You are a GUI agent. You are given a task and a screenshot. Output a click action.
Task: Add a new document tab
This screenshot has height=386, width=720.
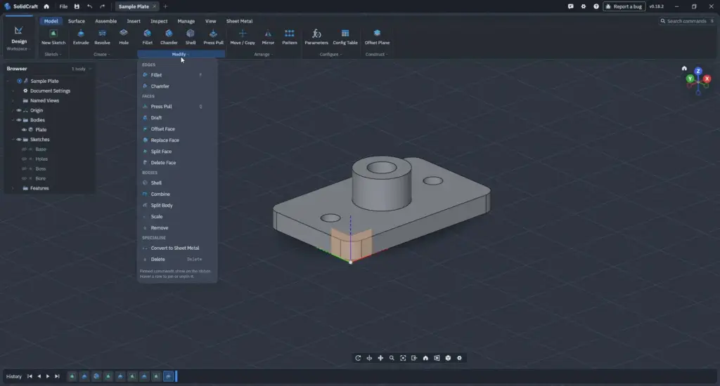pos(165,6)
